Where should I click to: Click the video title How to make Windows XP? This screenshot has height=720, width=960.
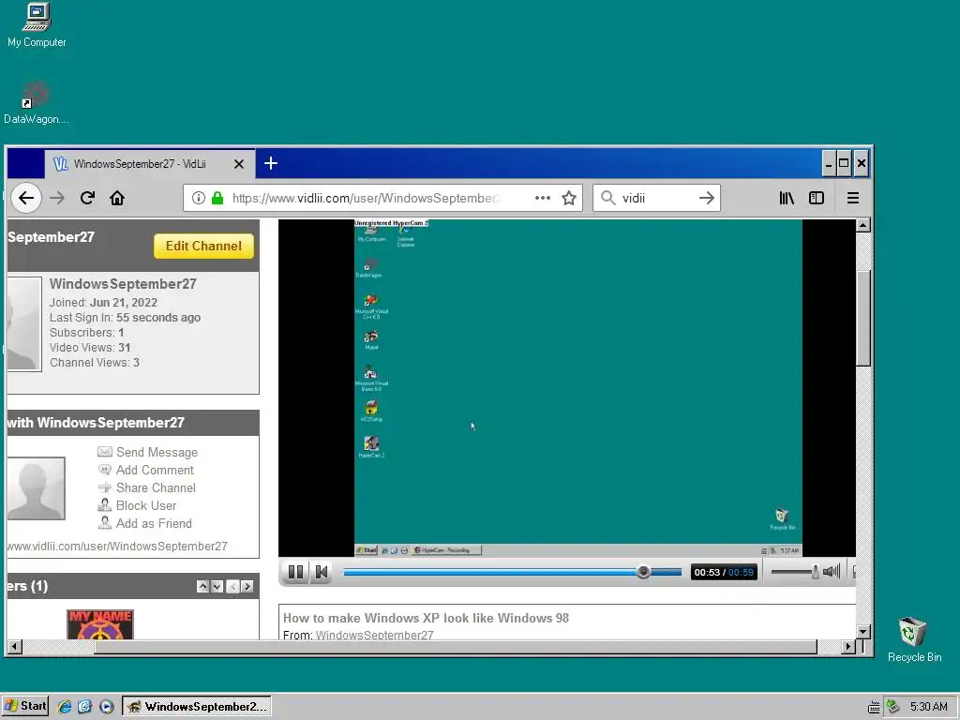pyautogui.click(x=426, y=618)
